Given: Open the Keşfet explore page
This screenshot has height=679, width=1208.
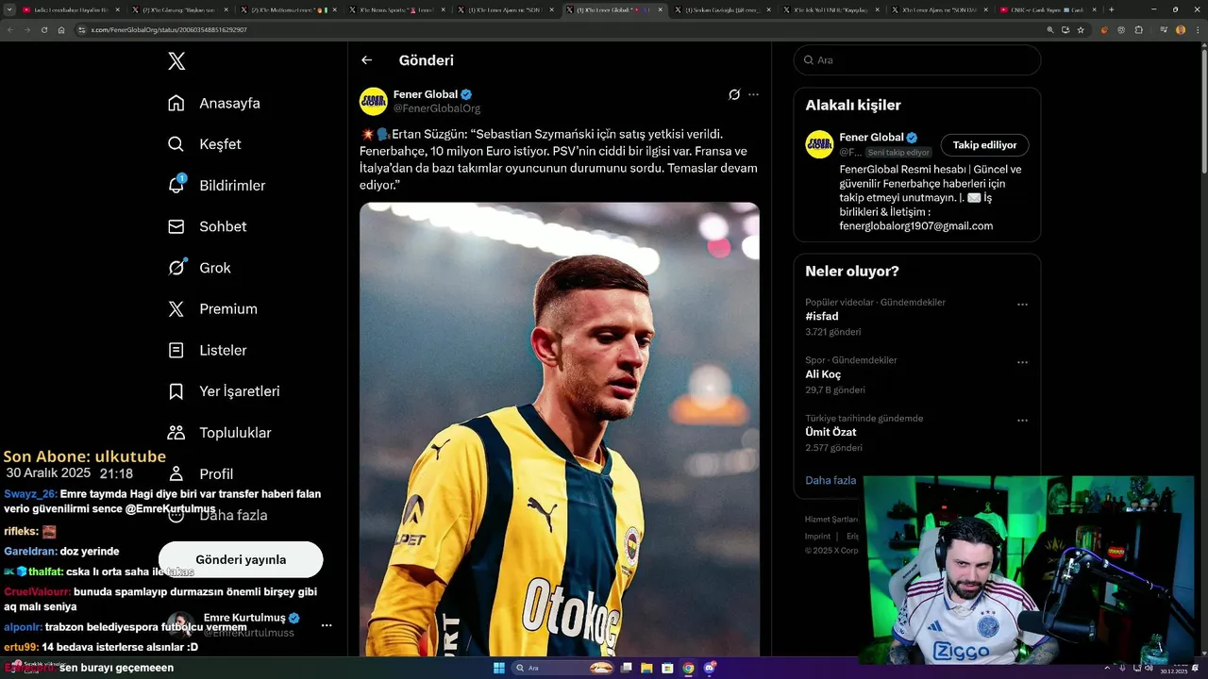Looking at the screenshot, I should pyautogui.click(x=205, y=144).
